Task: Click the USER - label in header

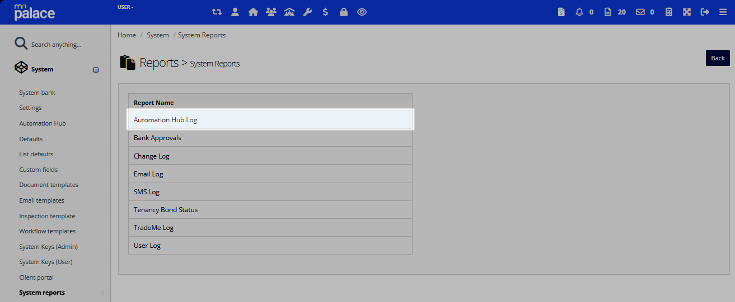Action: click(125, 7)
